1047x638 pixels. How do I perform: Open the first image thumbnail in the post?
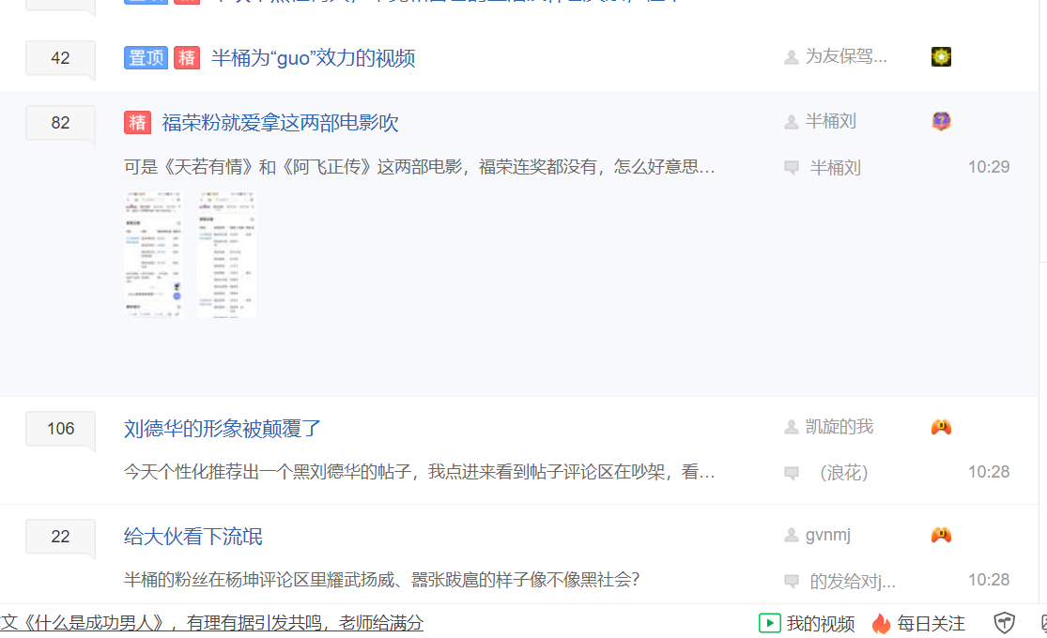[153, 254]
